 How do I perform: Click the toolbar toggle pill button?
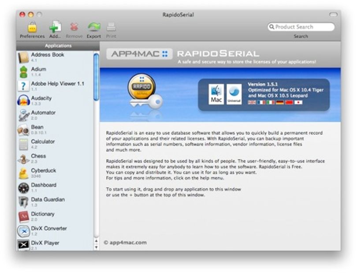[333, 15]
